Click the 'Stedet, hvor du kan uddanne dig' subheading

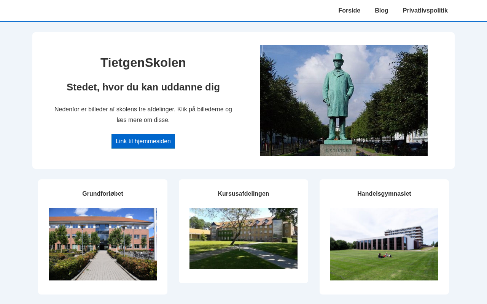click(x=143, y=87)
